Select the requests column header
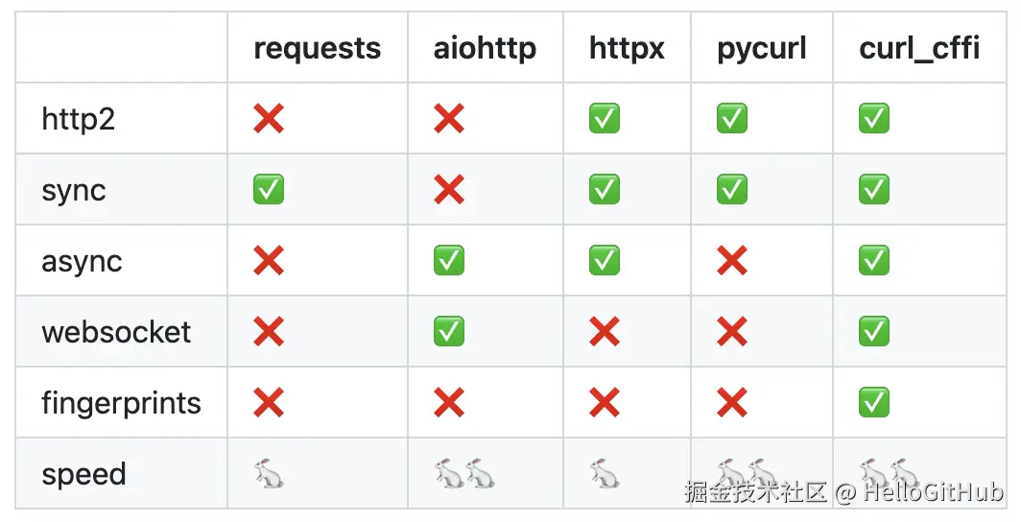Viewport: 1021px width, 522px height. coord(317,49)
